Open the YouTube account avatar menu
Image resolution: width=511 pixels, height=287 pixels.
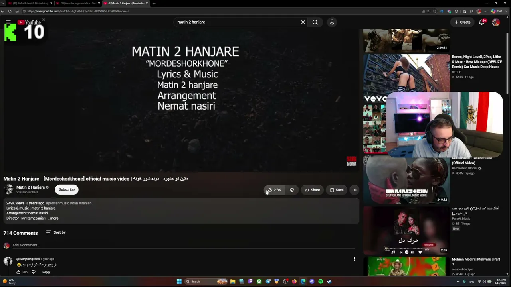pos(496,22)
